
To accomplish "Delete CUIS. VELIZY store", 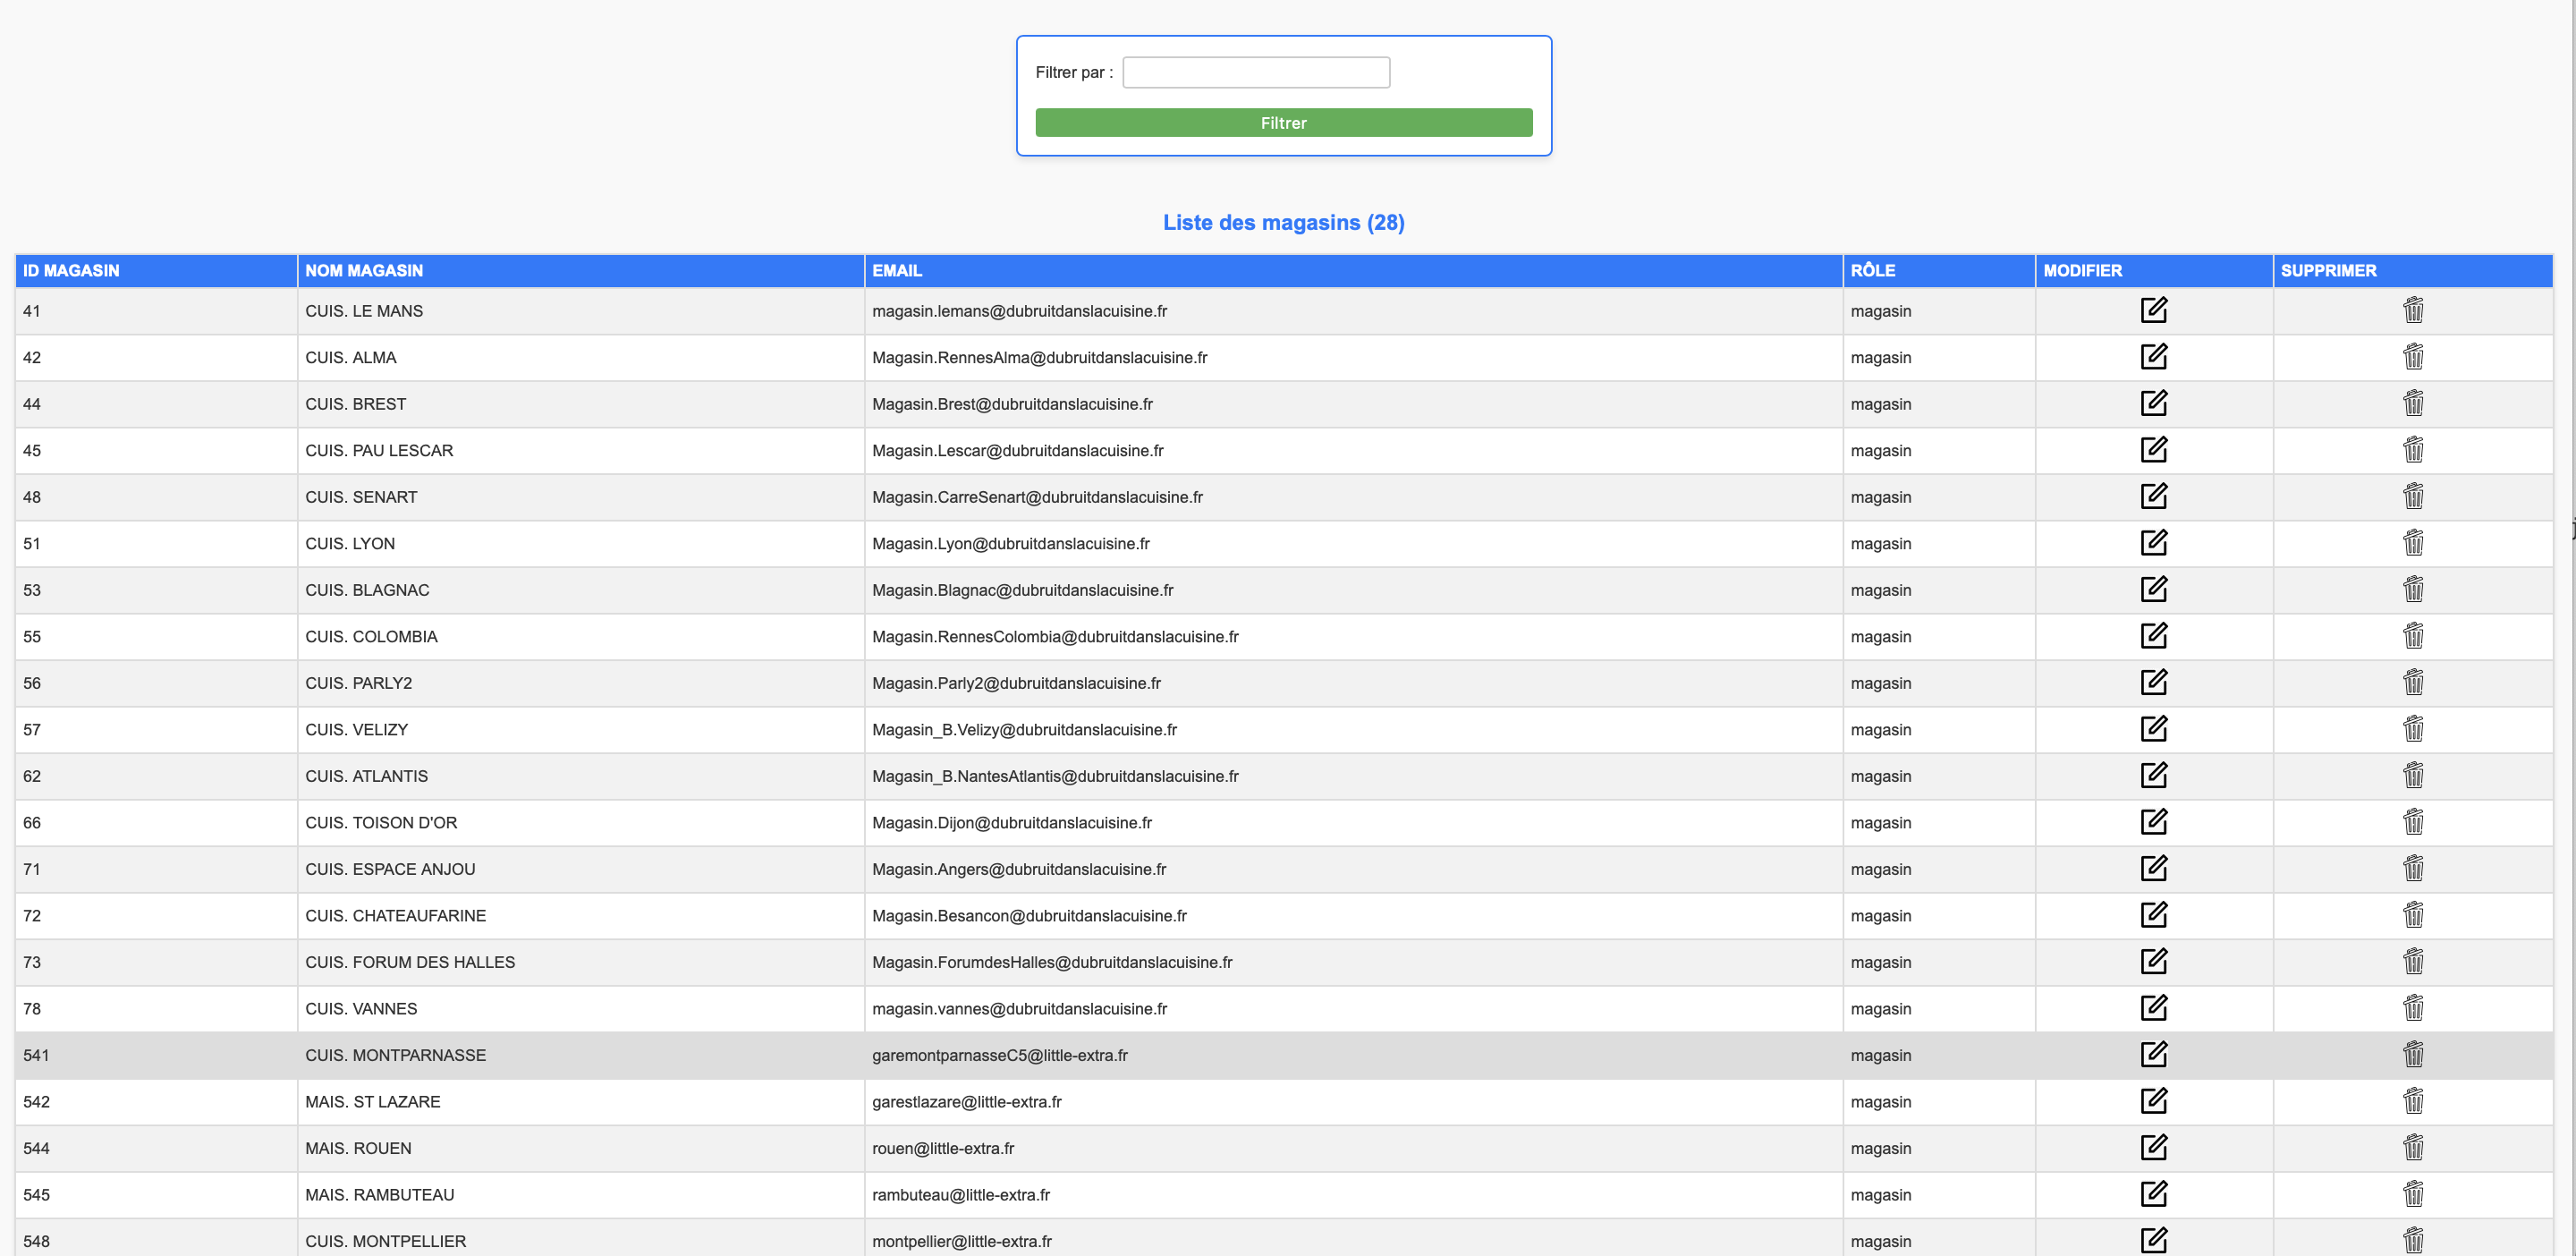I will pos(2413,729).
